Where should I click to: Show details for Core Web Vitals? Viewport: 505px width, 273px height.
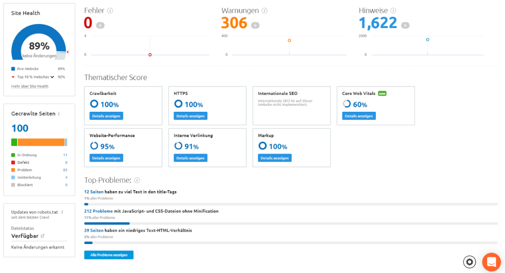pyautogui.click(x=358, y=116)
